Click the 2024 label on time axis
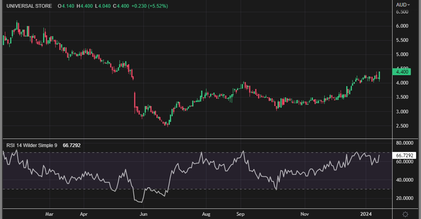Screen dimensions: 421x219 coord(366,214)
